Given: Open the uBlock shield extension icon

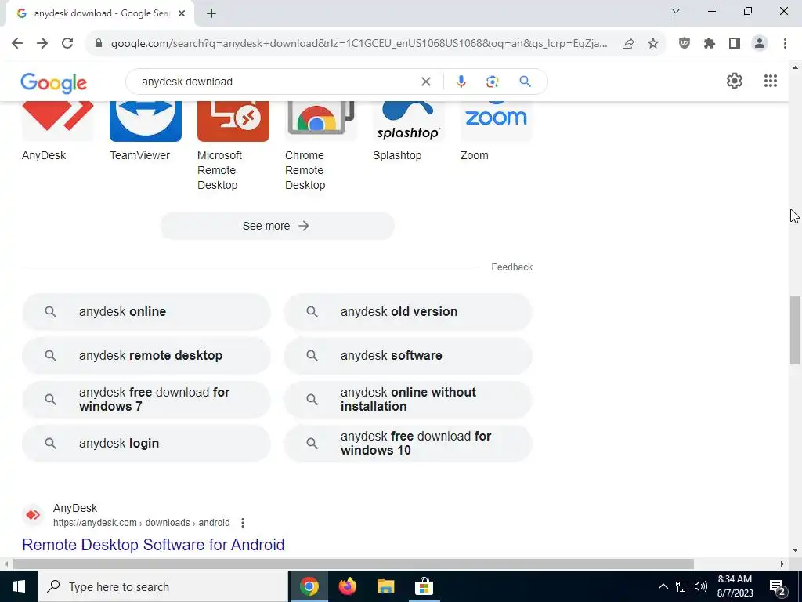Looking at the screenshot, I should tap(685, 44).
